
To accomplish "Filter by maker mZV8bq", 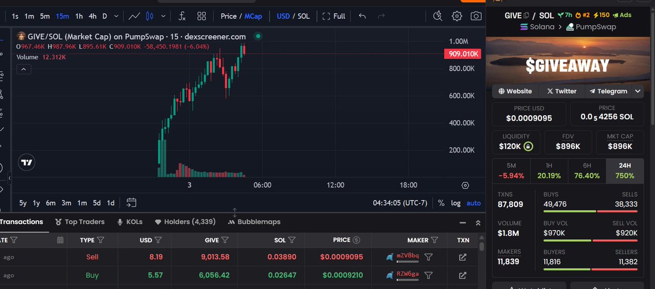I will 428,257.
